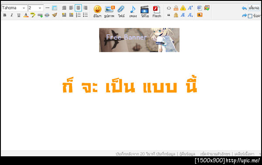Image resolution: width=262 pixels, height=165 pixels.
Task: Insert an image with รูปภาพ button
Action: tap(109, 11)
